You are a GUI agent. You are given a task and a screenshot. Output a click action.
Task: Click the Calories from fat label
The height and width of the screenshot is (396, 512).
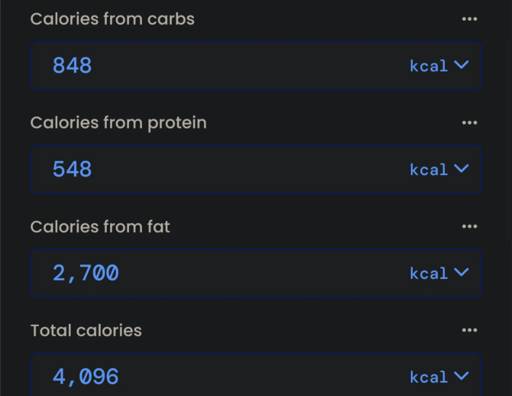(100, 226)
